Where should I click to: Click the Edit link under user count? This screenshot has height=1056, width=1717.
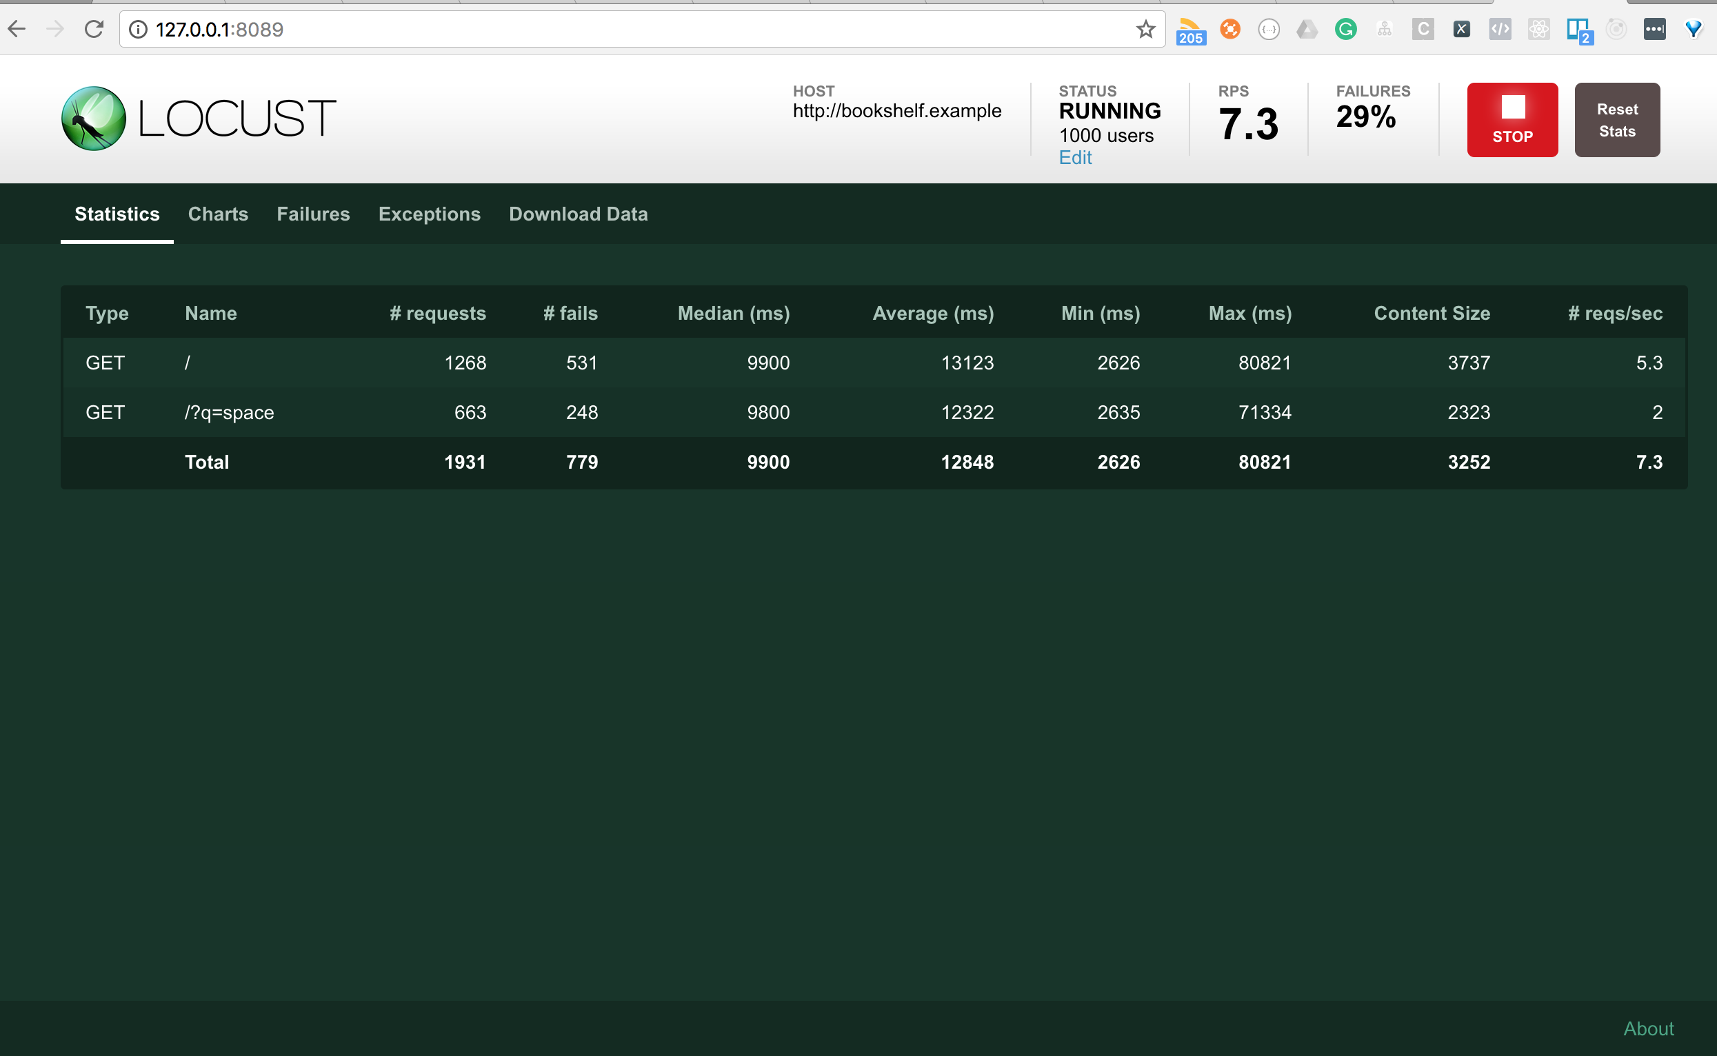(1074, 158)
